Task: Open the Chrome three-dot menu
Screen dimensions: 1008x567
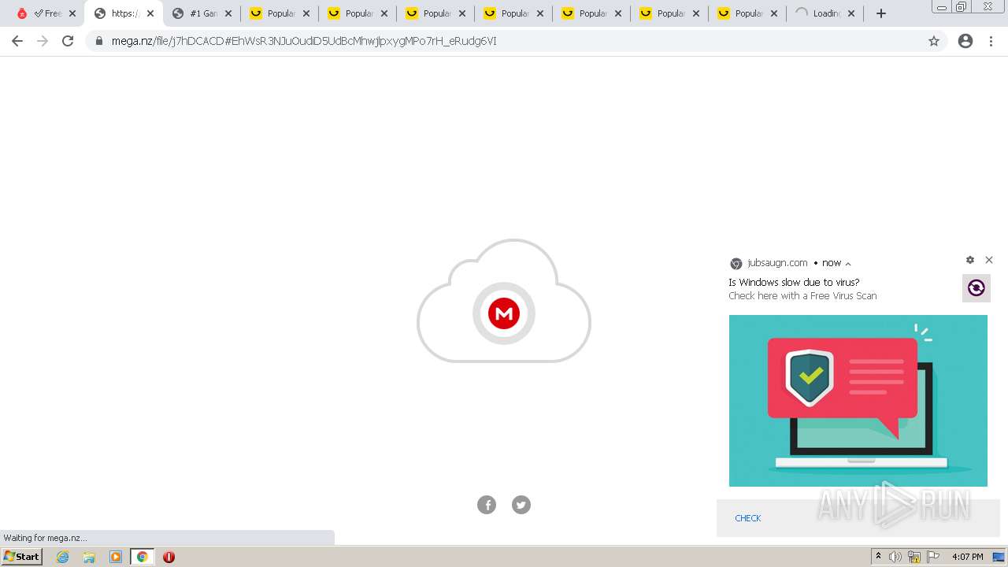Action: [991, 41]
